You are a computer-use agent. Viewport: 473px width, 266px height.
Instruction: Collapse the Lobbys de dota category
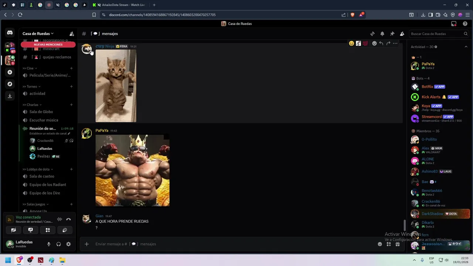[37, 169]
